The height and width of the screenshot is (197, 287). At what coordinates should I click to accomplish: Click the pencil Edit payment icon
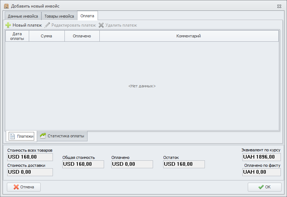[47, 25]
